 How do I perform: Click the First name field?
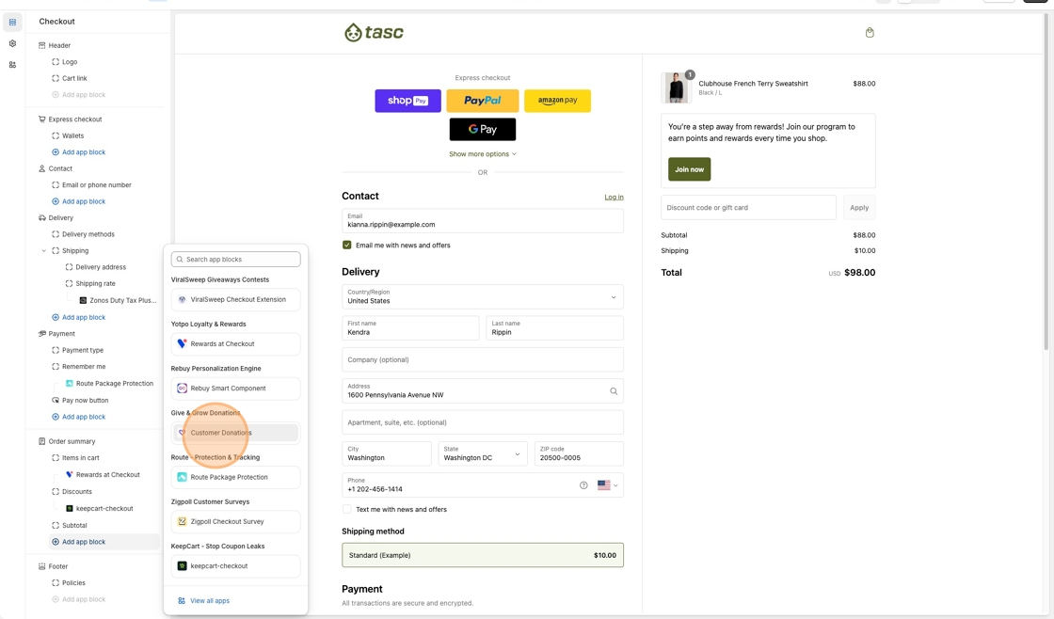pyautogui.click(x=410, y=328)
